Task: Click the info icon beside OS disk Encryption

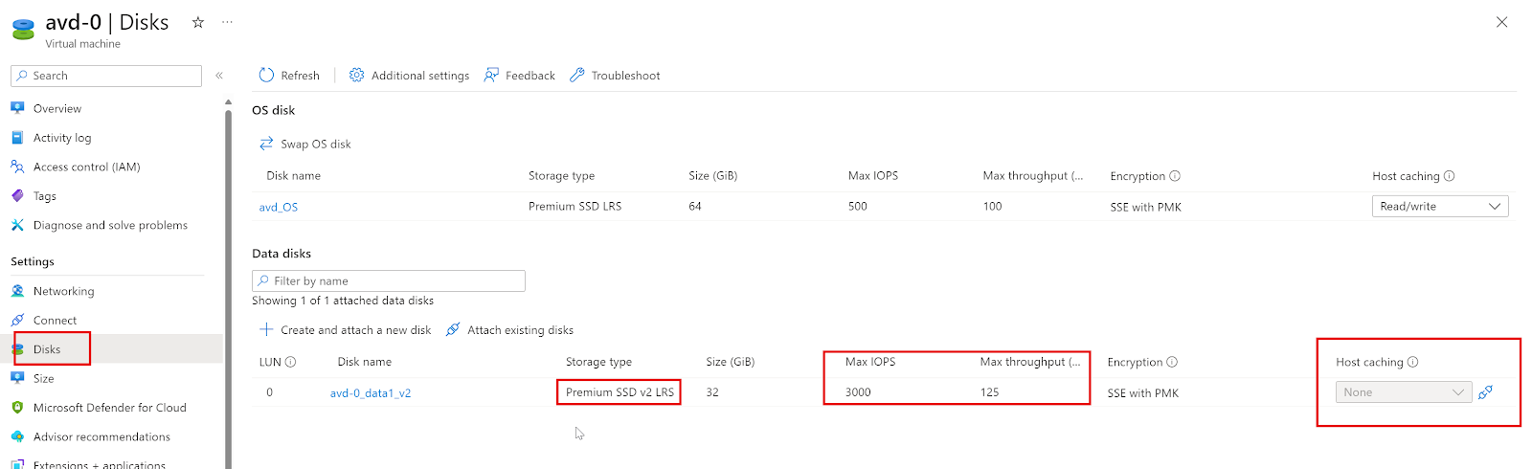Action: 1175,176
